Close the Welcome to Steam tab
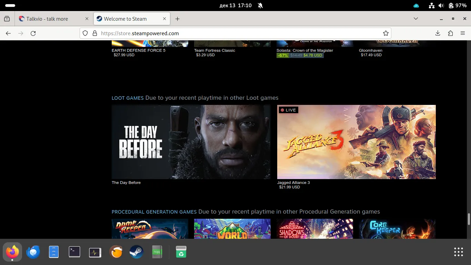This screenshot has height=265, width=471. point(164,19)
